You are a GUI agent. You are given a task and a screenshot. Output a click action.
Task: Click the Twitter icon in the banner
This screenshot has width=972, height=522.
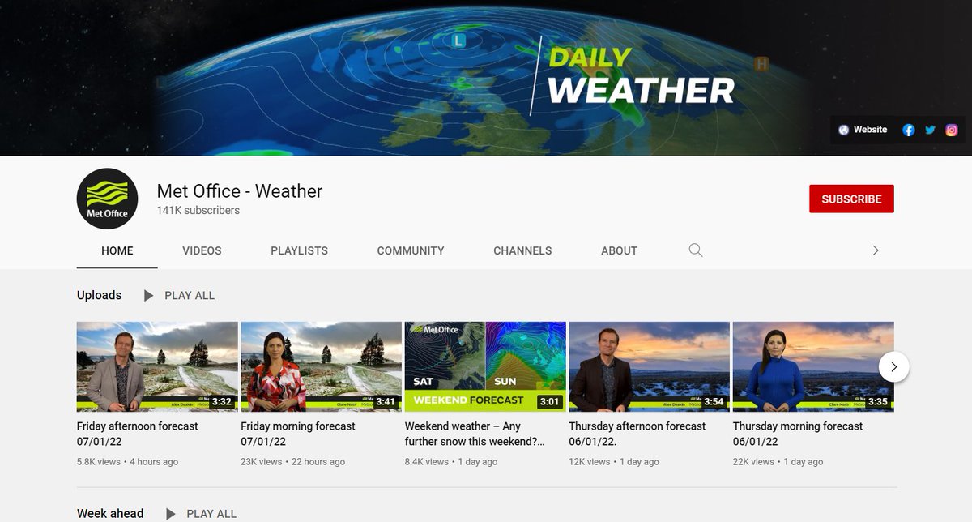929,129
